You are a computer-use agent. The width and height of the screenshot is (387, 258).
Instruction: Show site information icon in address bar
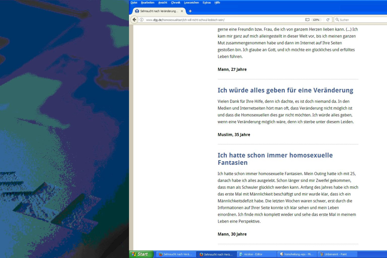tap(142, 20)
